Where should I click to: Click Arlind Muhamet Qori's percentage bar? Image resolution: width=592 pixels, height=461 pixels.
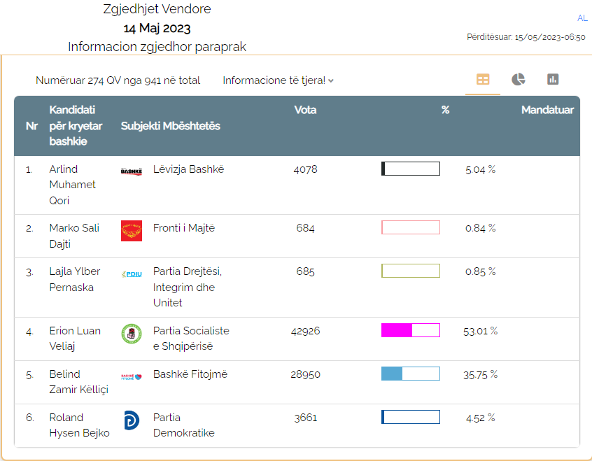[411, 169]
